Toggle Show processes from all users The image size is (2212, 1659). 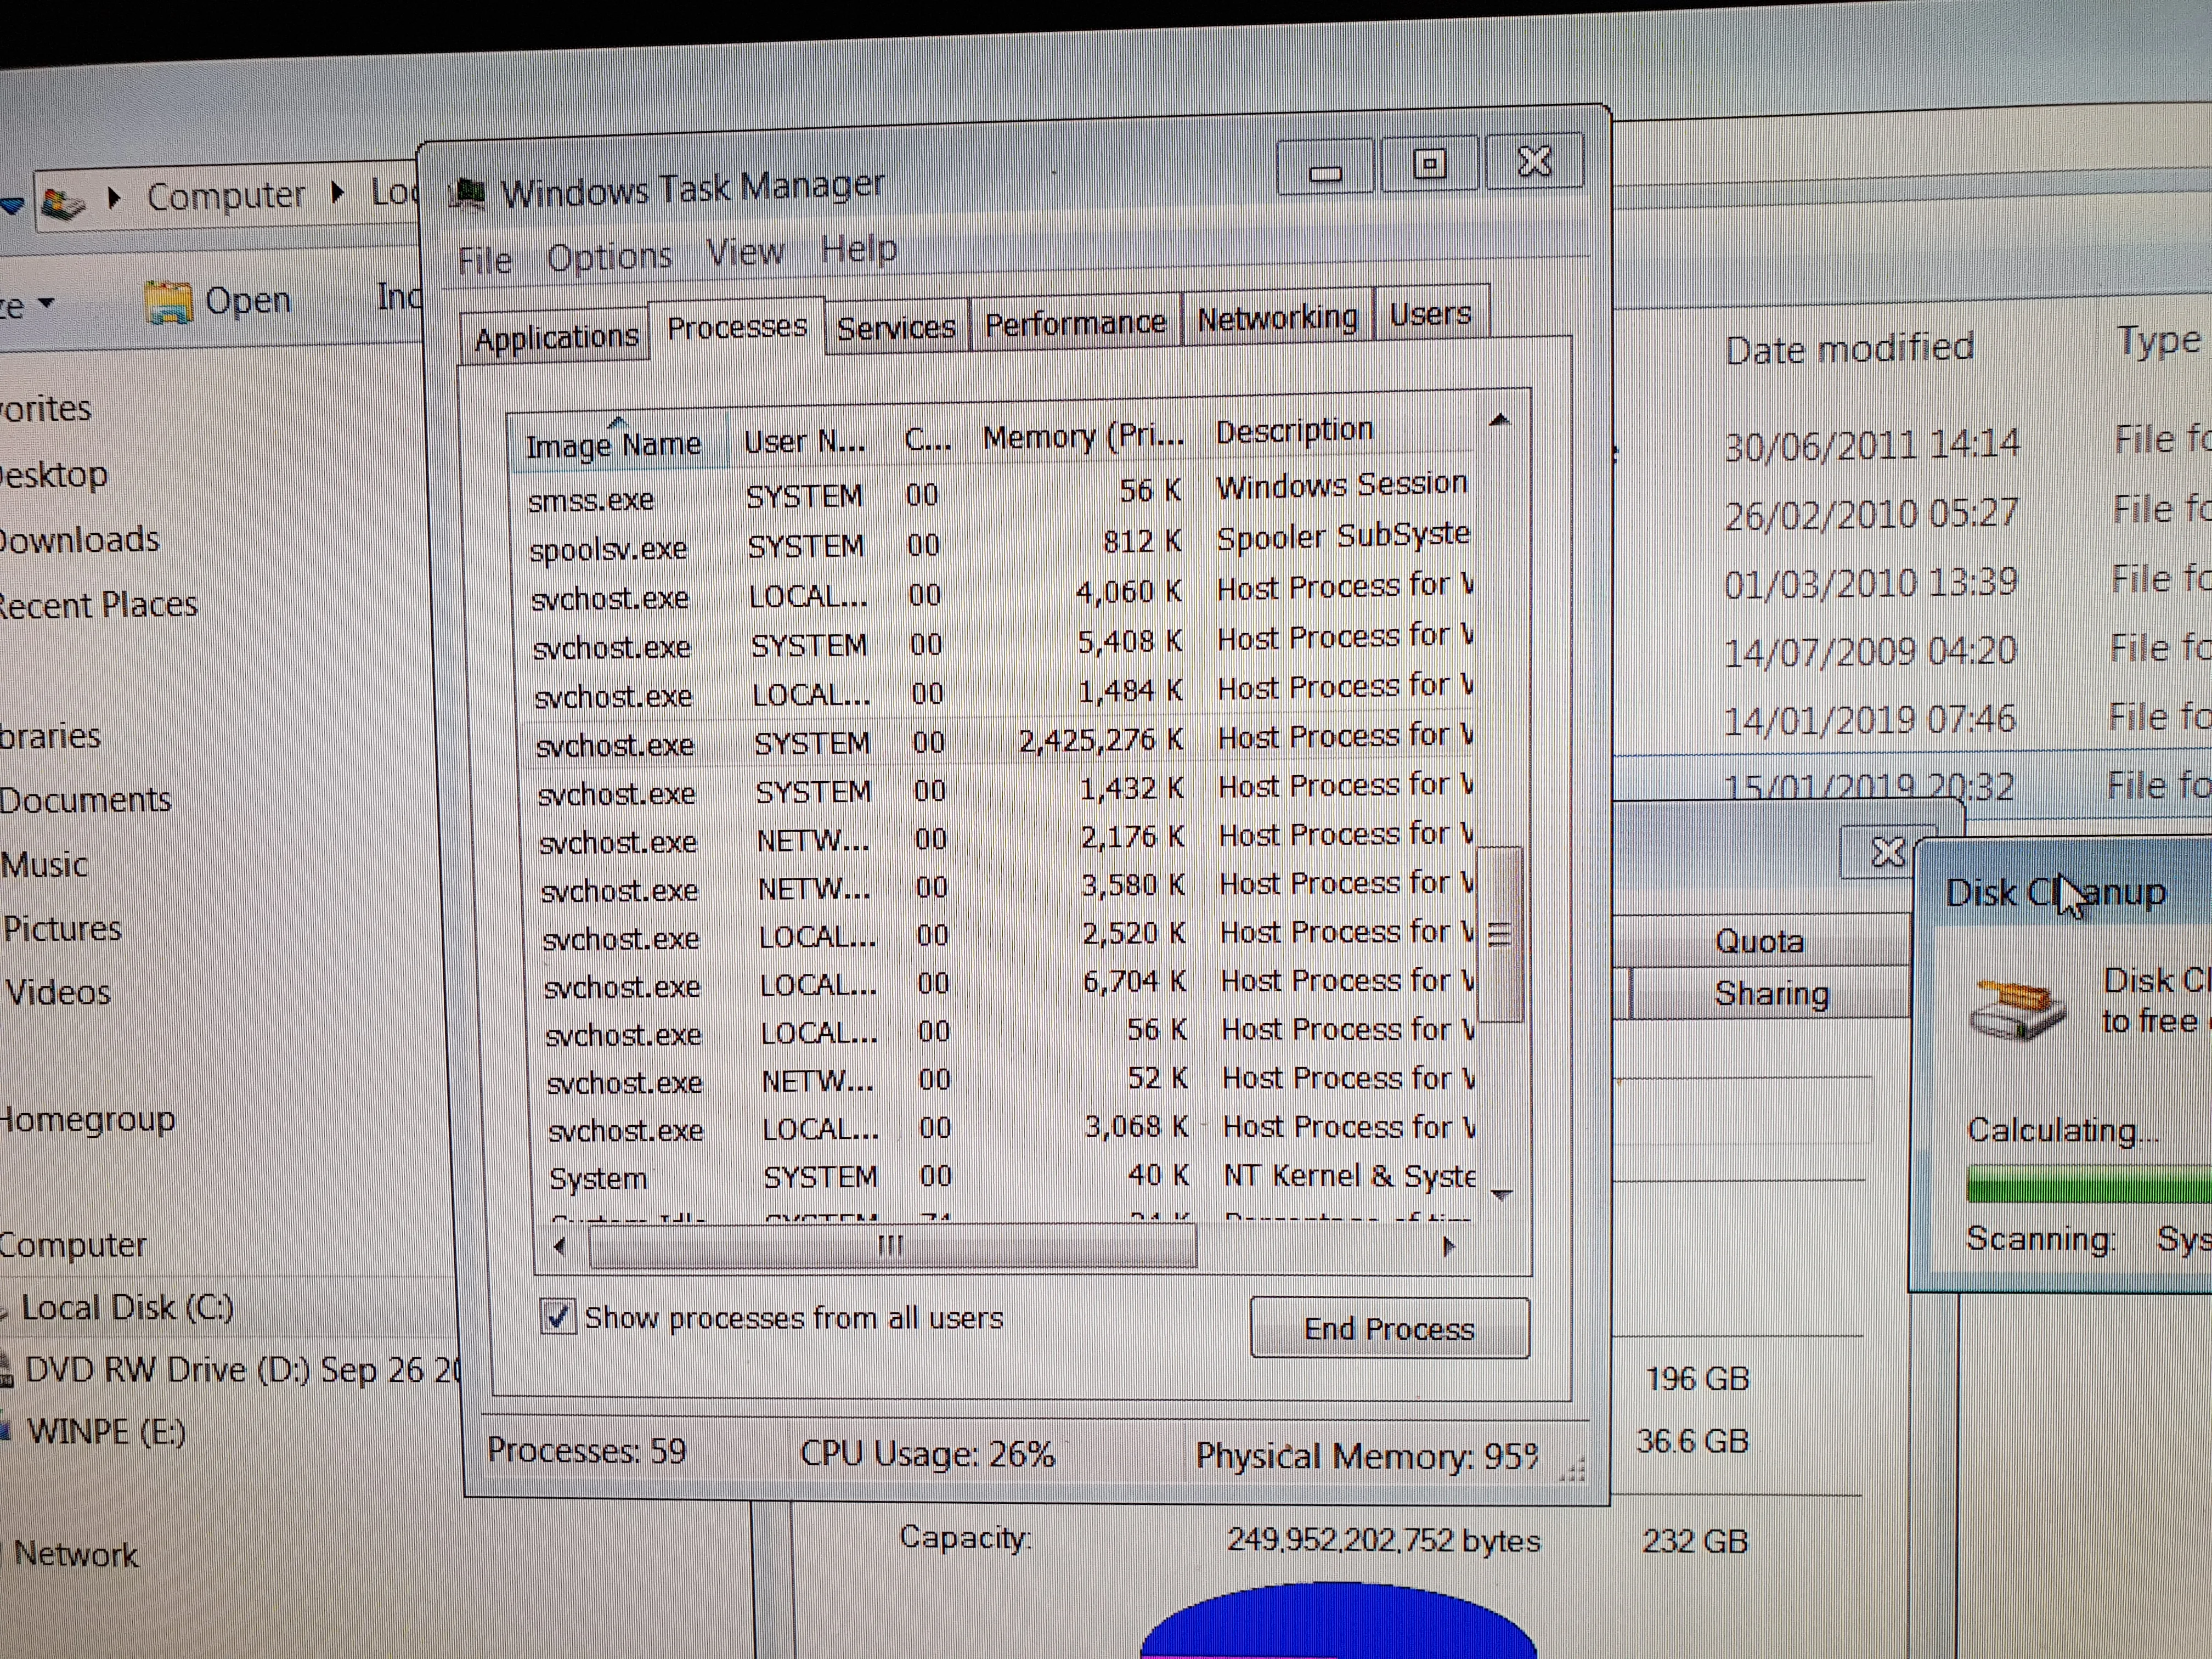coord(557,1317)
